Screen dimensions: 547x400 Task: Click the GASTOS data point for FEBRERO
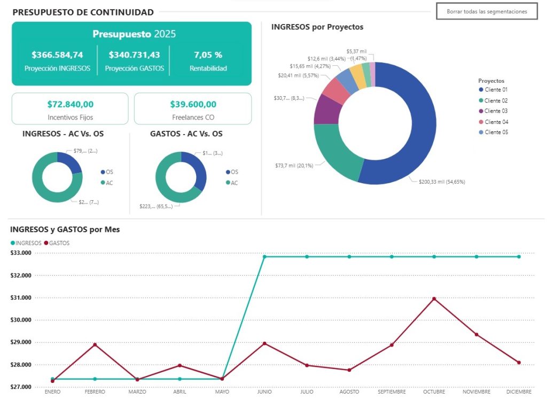pyautogui.click(x=95, y=344)
